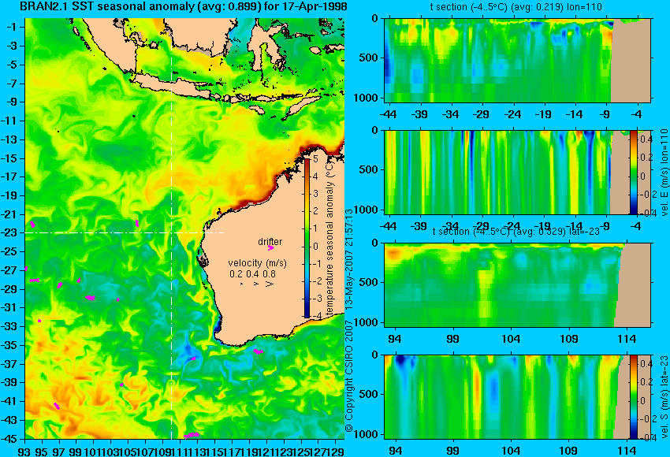Click the largest velocity arrow sample in legend

[270, 284]
